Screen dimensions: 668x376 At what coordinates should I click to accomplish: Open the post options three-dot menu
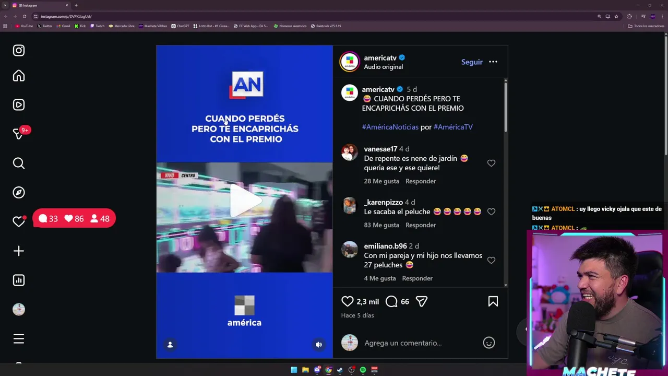493,62
